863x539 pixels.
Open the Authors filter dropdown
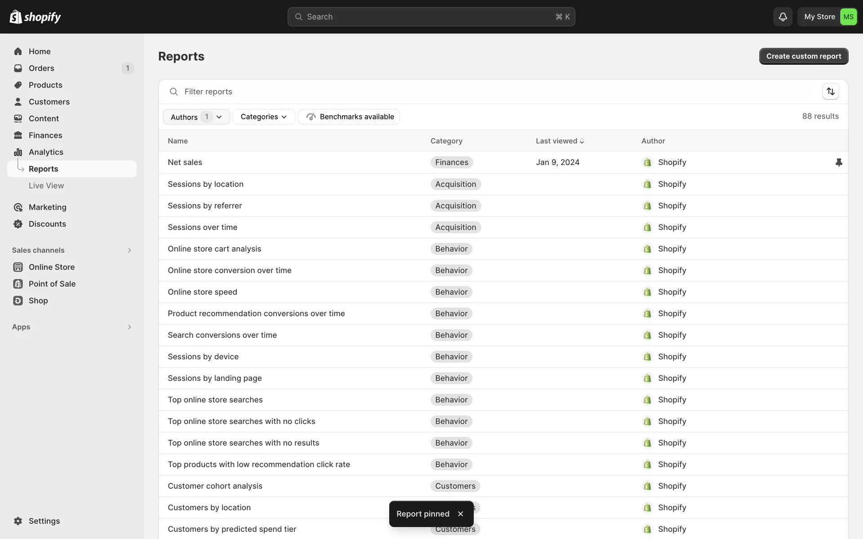coord(196,117)
